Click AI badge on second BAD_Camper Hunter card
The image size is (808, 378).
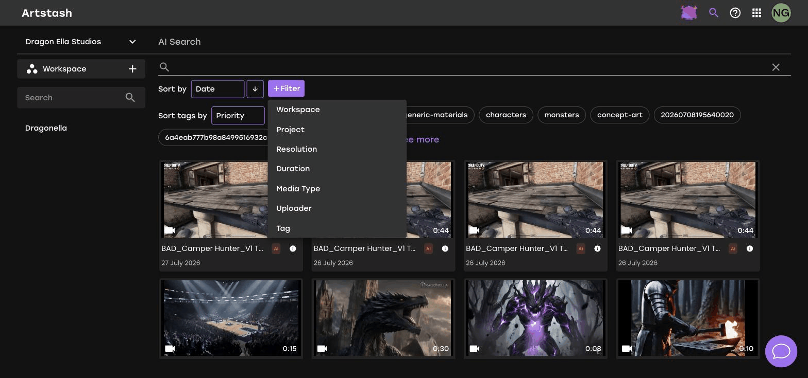tap(428, 249)
